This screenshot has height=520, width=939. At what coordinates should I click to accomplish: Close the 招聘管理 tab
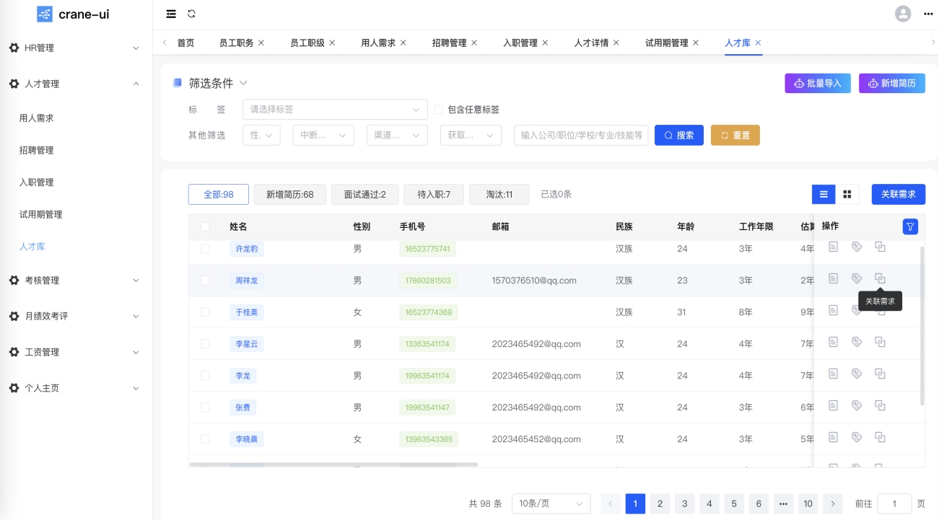tap(474, 43)
